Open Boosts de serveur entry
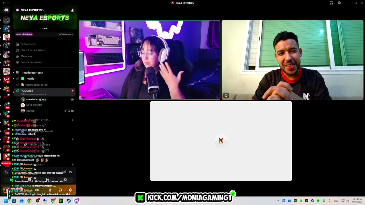Image resolution: width=365 pixels, height=205 pixels. [45, 62]
